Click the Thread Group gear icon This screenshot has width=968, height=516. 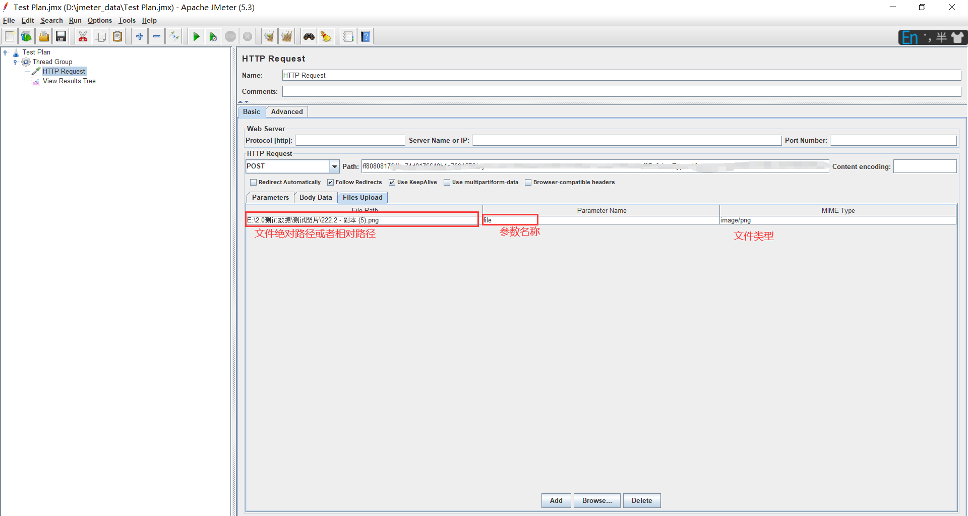coord(26,62)
